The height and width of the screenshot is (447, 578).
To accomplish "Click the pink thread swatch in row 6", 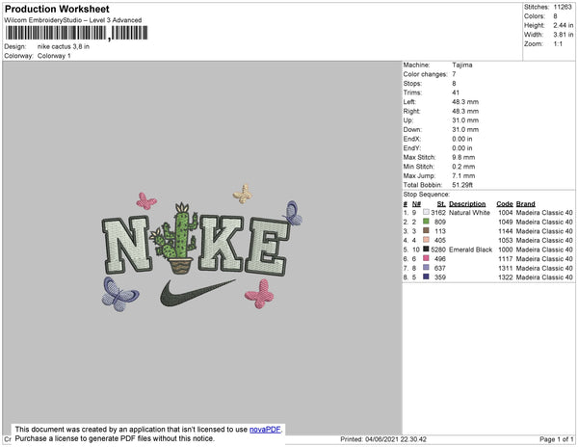I will coord(426,258).
